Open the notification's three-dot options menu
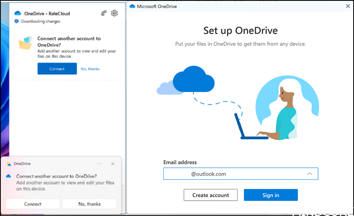The width and height of the screenshot is (354, 216). coord(99,164)
